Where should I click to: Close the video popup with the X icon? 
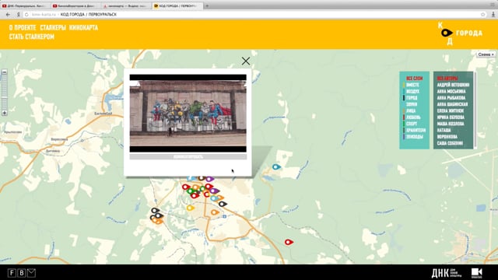[x=246, y=61]
